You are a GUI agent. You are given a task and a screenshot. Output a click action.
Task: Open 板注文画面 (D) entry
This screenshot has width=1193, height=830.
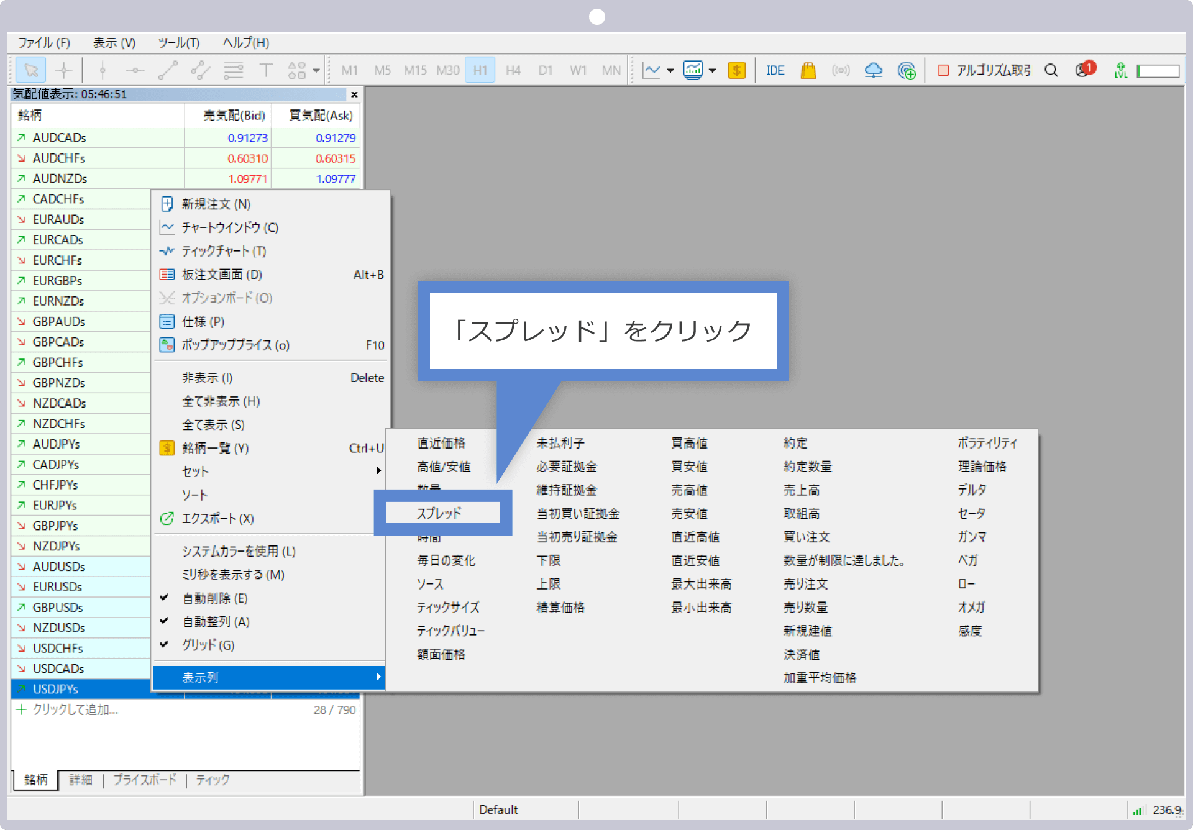coord(271,275)
